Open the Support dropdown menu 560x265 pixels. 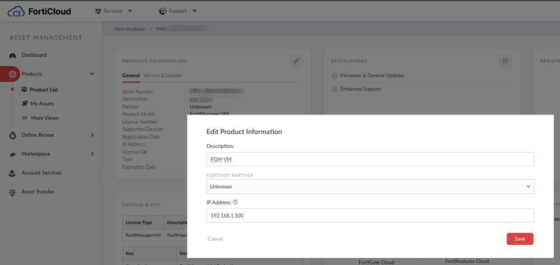point(178,11)
